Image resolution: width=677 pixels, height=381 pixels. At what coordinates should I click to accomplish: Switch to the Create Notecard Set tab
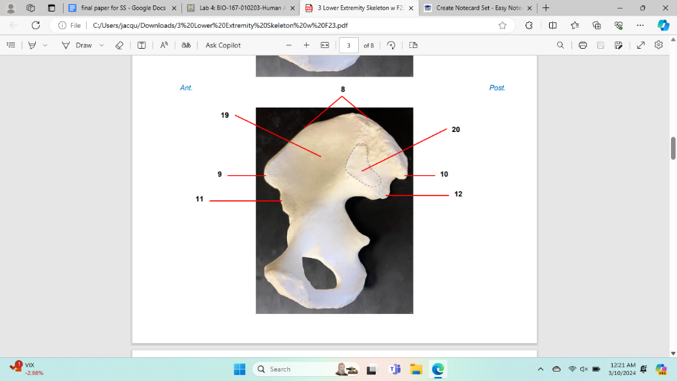(473, 8)
